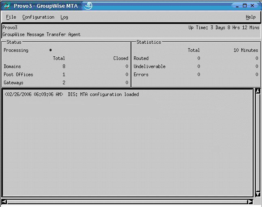Click the horizontal scrollbar track
The width and height of the screenshot is (262, 207).
click(x=127, y=202)
